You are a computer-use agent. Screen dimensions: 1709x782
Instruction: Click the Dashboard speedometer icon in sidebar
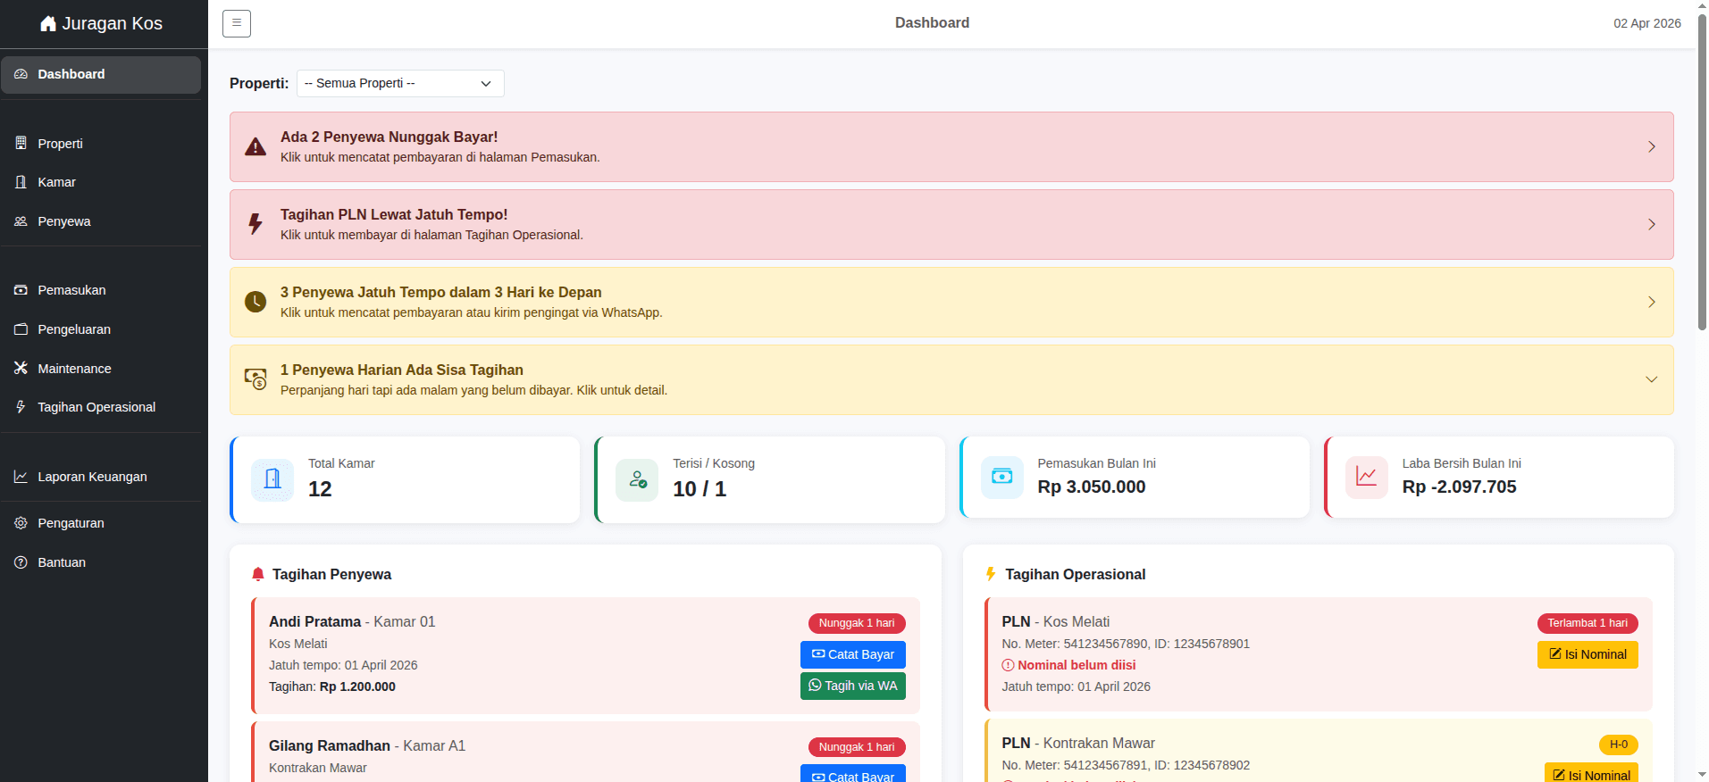(21, 74)
